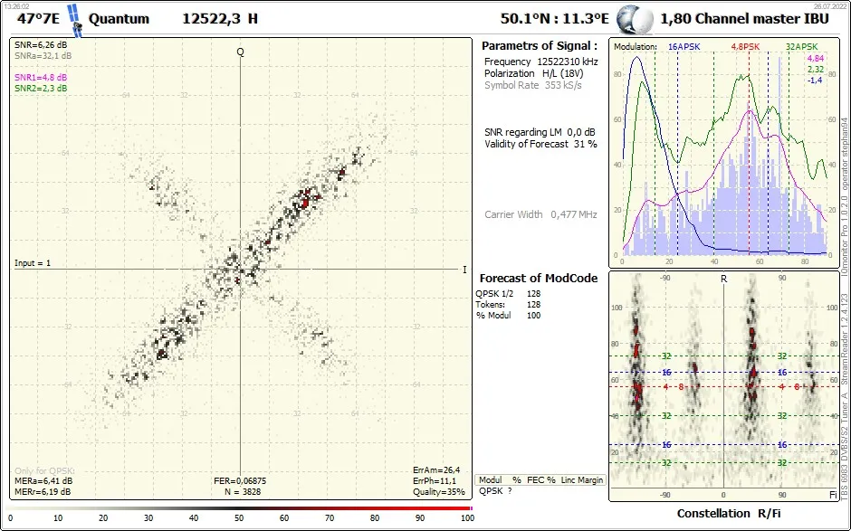851x531 pixels.
Task: Select the 32APSK modulation label
Action: click(801, 47)
